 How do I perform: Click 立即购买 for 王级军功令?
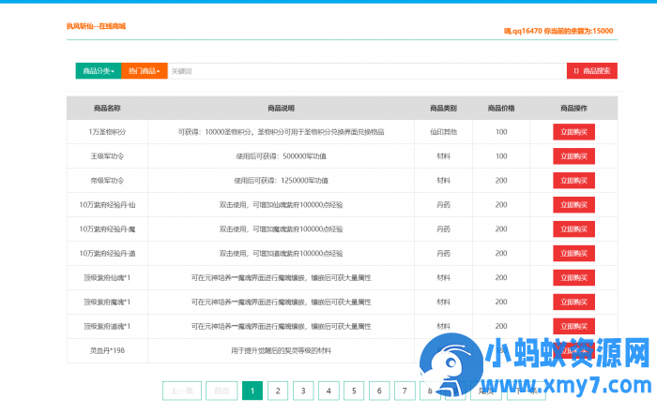pyautogui.click(x=573, y=156)
